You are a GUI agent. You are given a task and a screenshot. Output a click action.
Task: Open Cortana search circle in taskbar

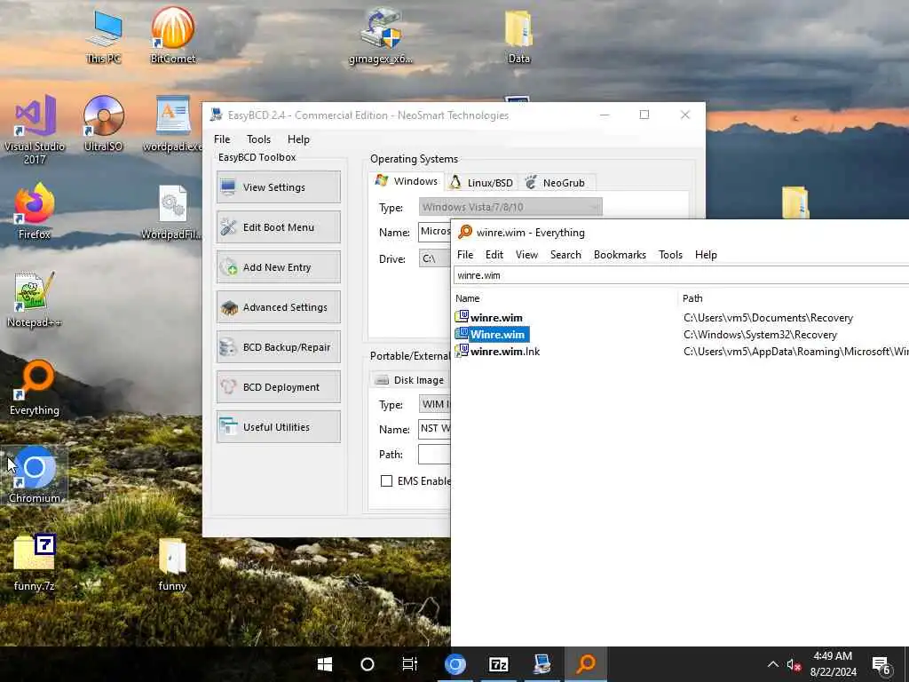pos(367,664)
